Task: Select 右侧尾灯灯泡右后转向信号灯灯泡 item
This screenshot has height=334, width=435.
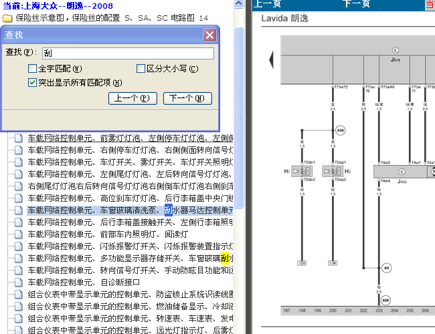Action: pos(130,186)
